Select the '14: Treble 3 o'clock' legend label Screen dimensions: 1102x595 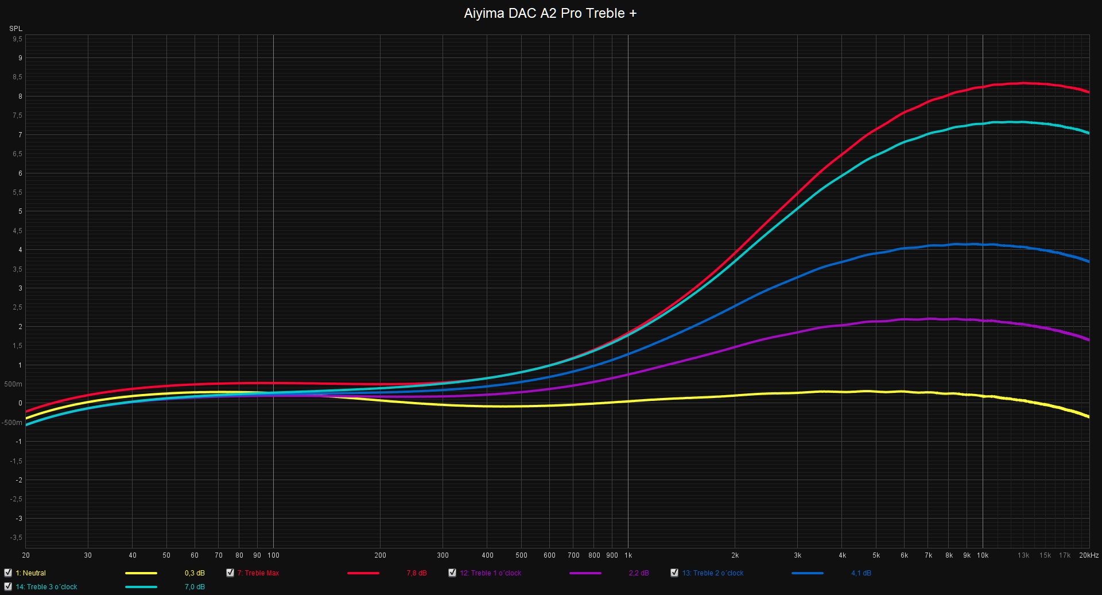tap(46, 587)
